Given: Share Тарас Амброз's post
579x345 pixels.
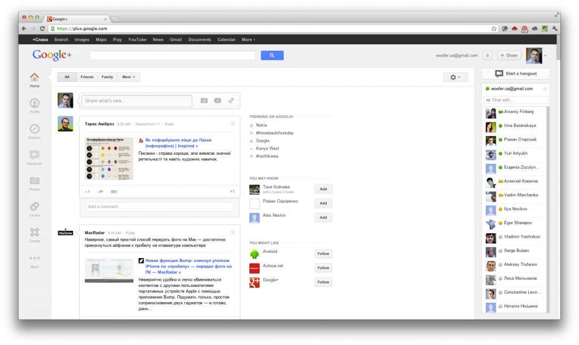Looking at the screenshot, I should pos(101,191).
